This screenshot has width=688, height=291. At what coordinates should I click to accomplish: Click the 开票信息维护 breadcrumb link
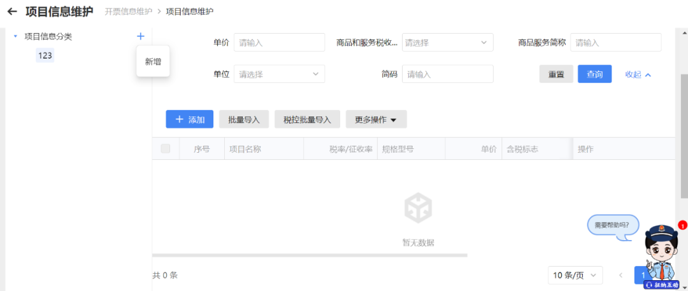128,11
